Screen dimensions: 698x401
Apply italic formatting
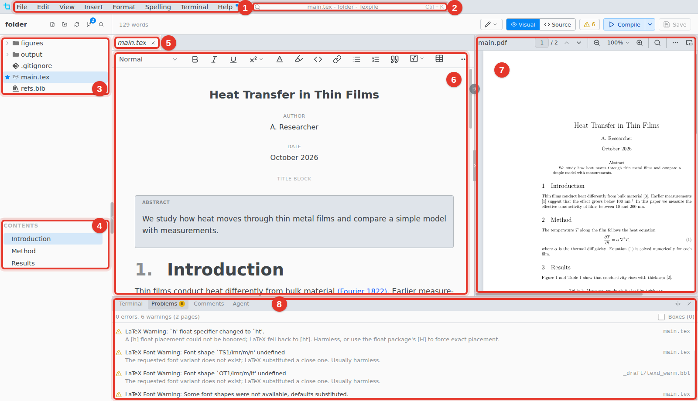tap(214, 59)
